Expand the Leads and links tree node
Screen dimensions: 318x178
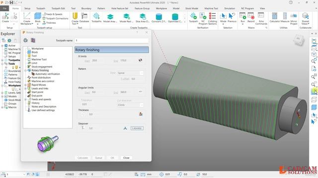point(25,89)
